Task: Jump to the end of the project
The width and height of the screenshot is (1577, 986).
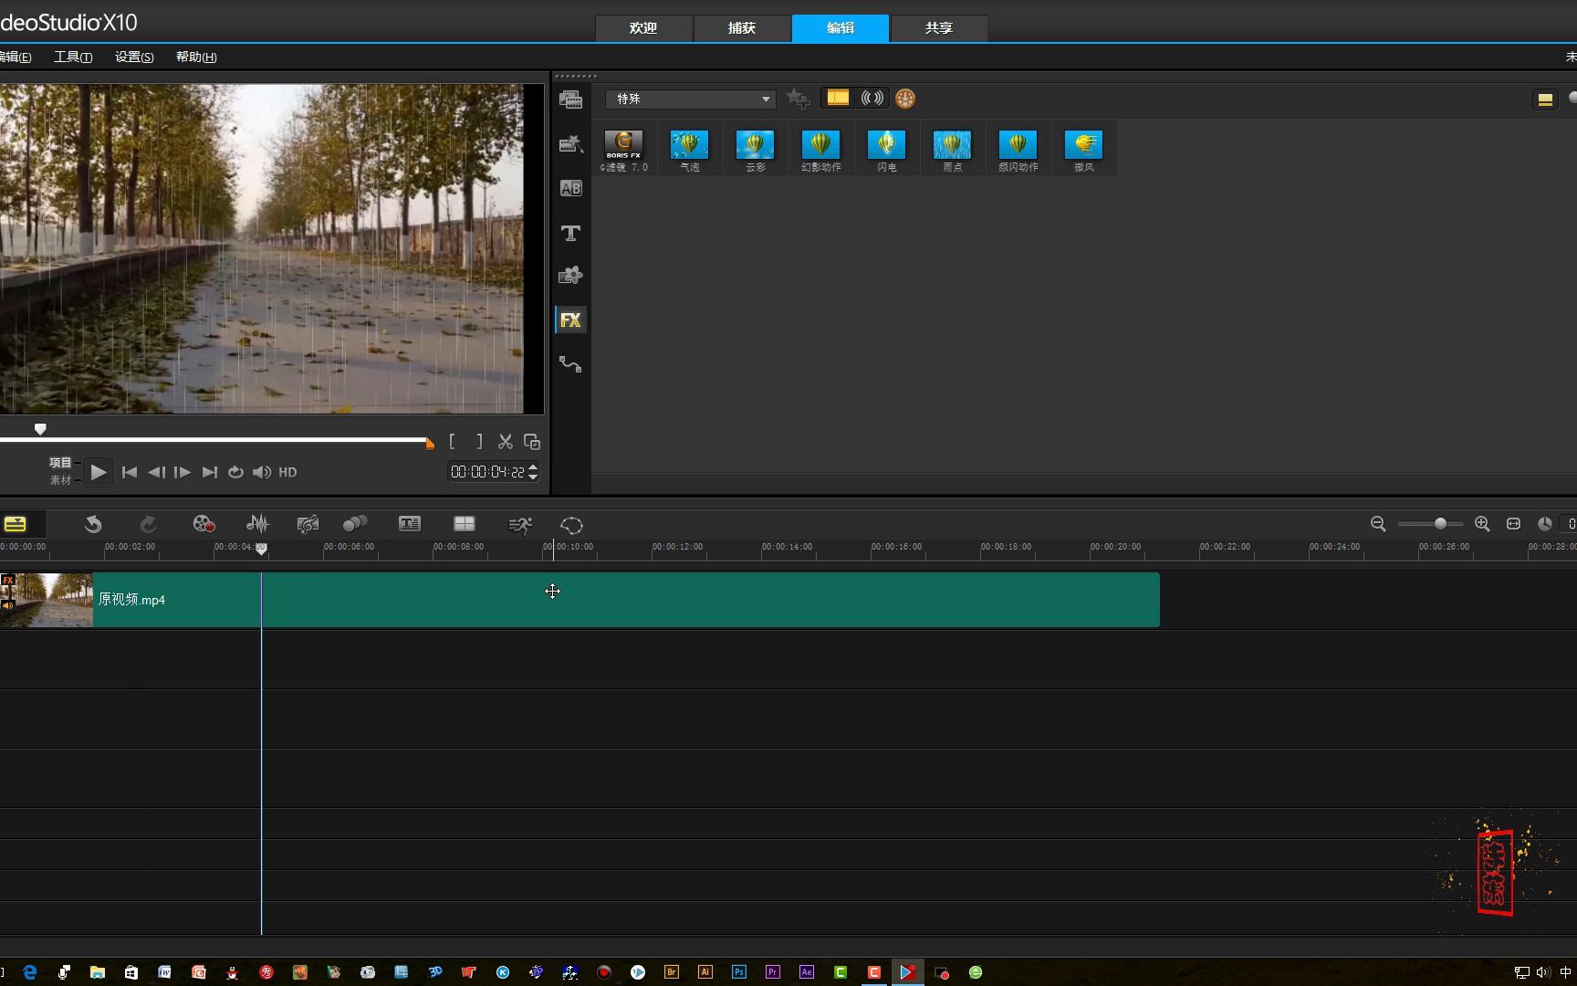Action: [x=210, y=472]
